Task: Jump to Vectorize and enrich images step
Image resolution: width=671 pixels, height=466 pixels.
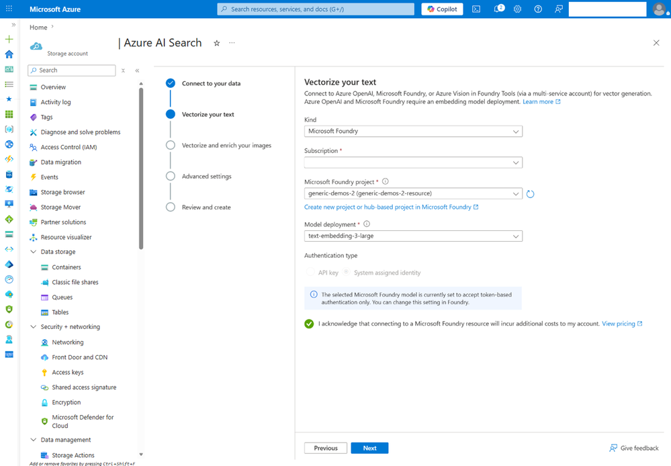Action: (226, 146)
